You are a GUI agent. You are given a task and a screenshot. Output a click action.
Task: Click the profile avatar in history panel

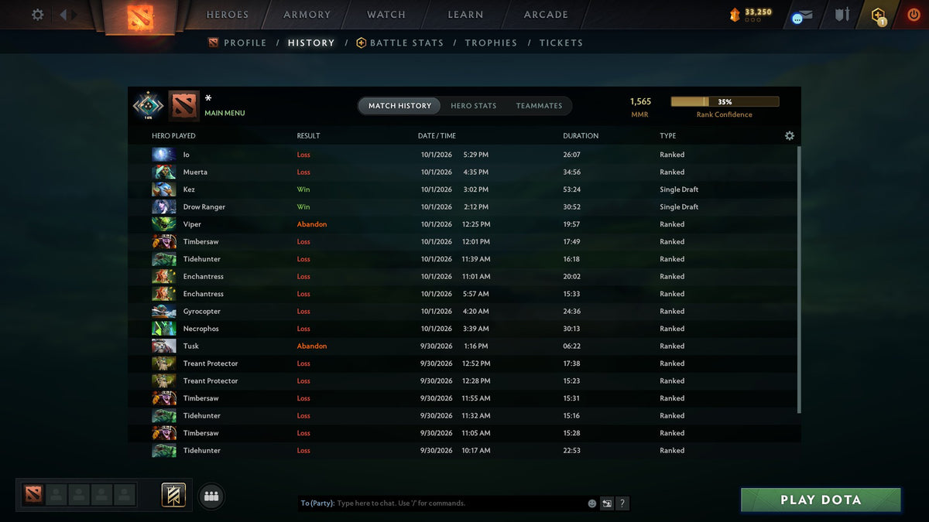pyautogui.click(x=184, y=106)
